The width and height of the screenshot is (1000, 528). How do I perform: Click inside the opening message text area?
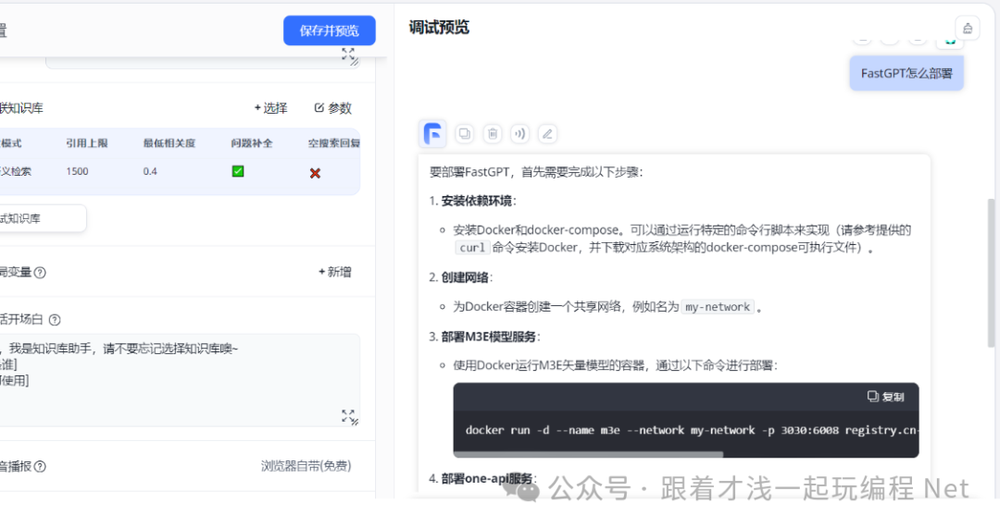179,380
